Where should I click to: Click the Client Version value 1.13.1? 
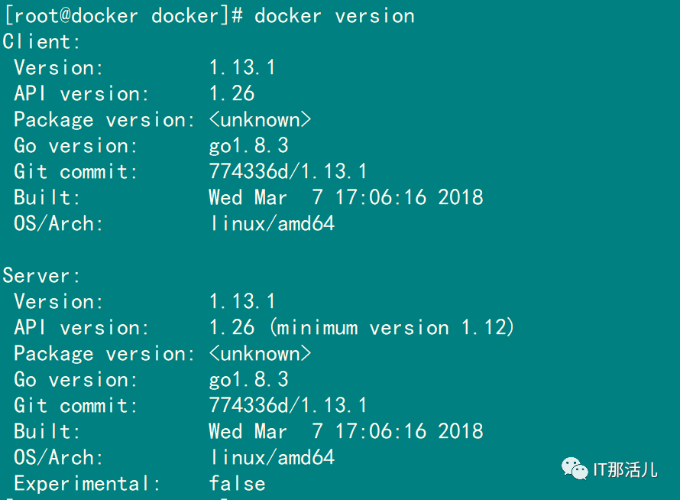(242, 68)
